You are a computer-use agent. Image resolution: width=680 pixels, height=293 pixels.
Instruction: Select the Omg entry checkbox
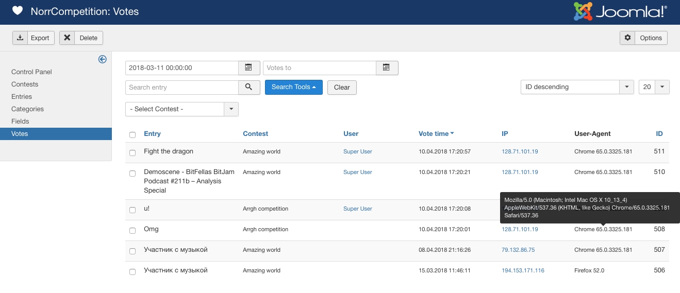[x=132, y=231]
